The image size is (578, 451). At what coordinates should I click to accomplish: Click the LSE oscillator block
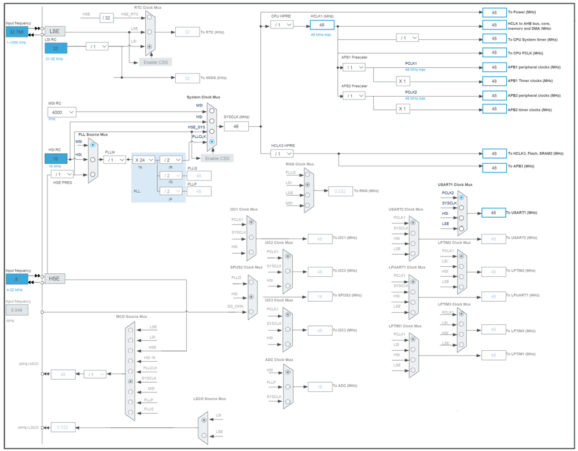tap(55, 31)
